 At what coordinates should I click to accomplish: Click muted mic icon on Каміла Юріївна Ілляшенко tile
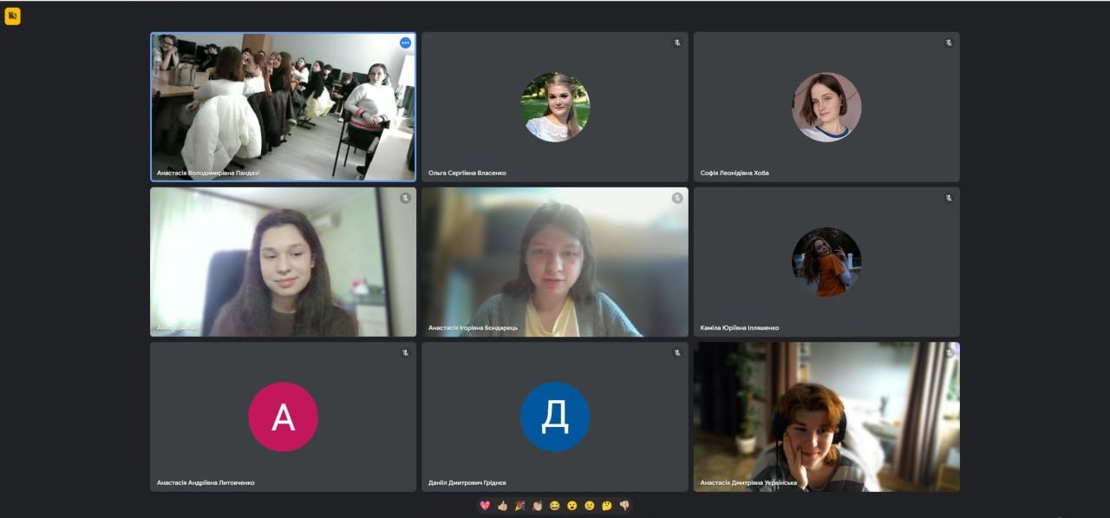click(949, 198)
